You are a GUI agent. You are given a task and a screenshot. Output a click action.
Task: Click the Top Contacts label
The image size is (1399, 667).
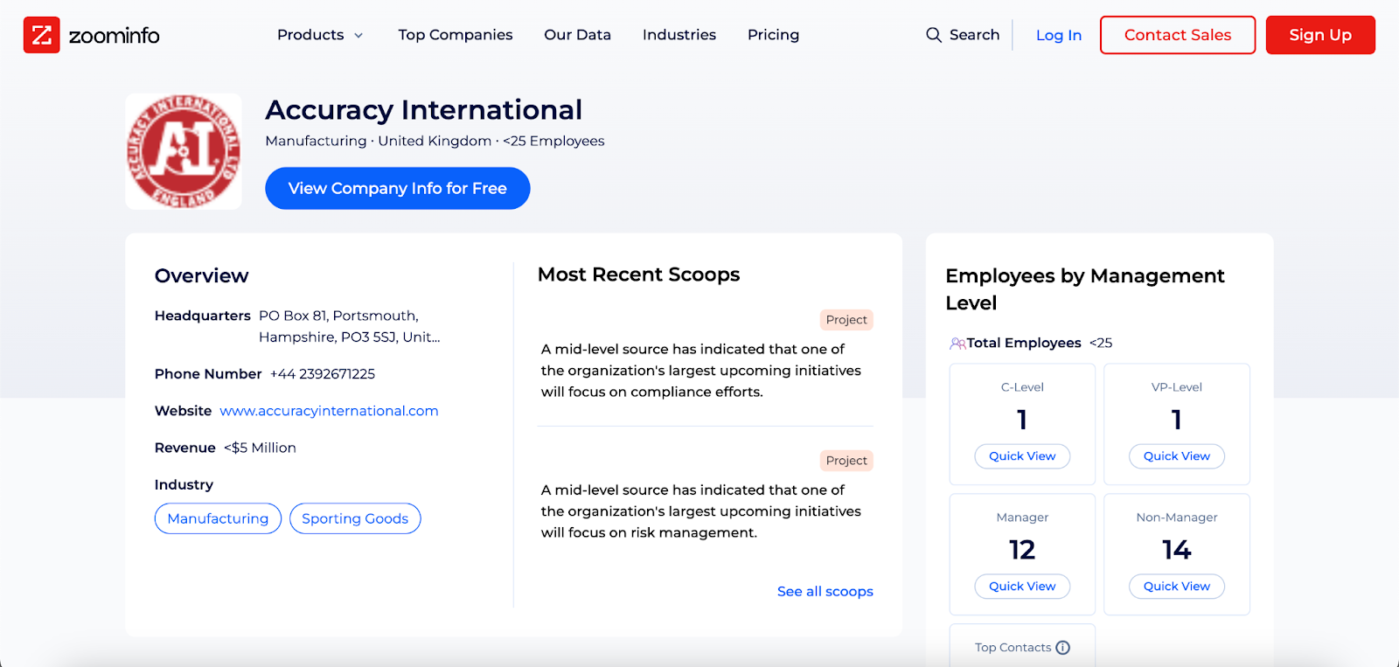coord(1013,648)
